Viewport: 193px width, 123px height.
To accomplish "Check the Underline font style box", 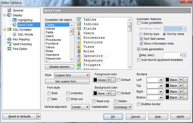I will (x=68, y=93).
